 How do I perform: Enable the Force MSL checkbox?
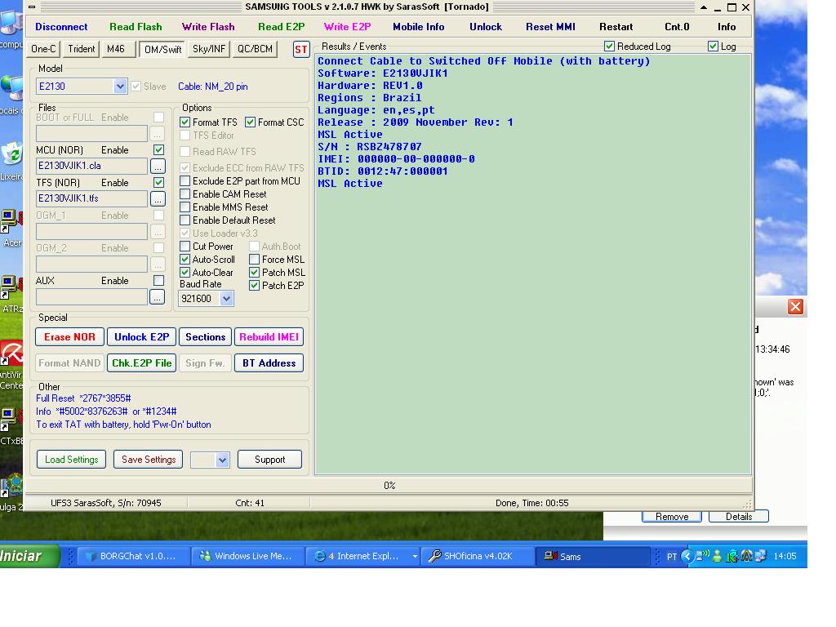(x=255, y=260)
